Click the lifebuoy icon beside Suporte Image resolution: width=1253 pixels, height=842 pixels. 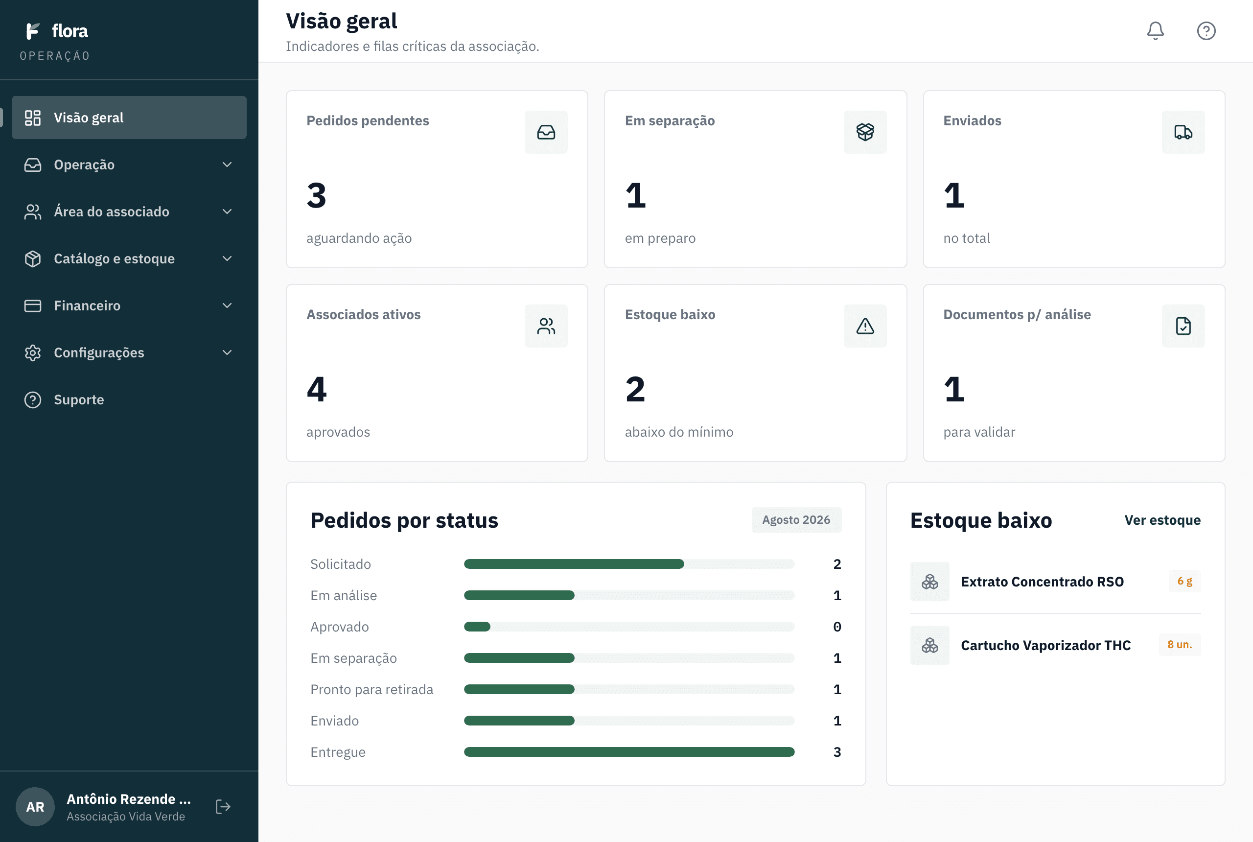(33, 399)
